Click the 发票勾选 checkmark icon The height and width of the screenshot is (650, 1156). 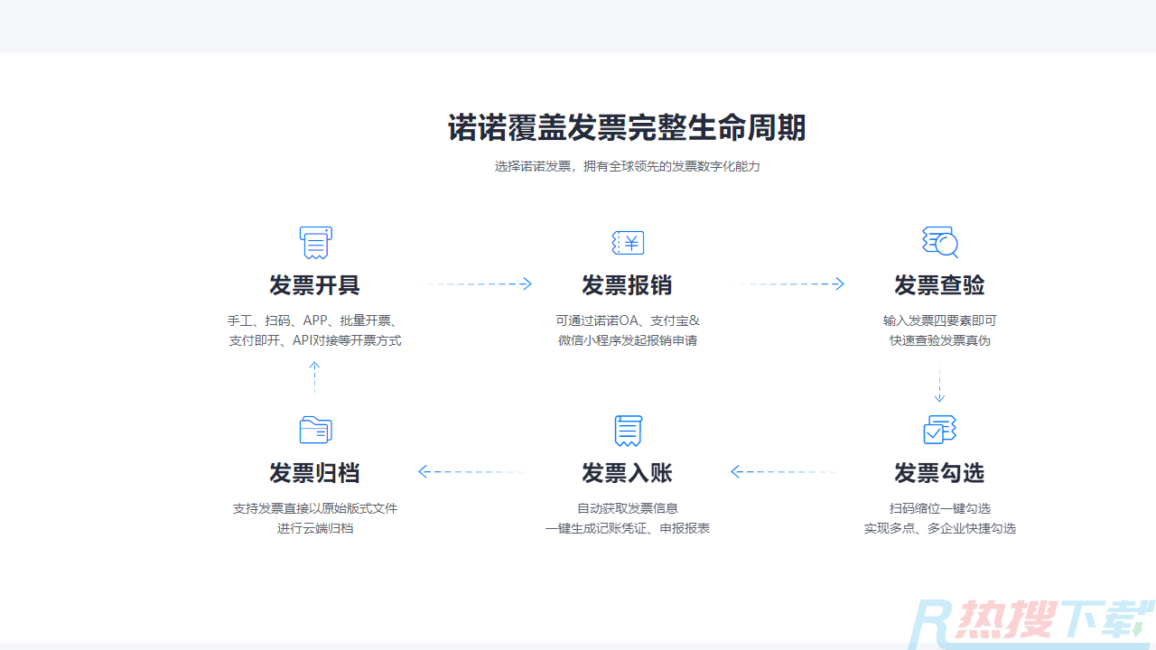click(940, 430)
